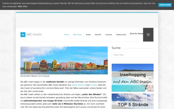
Task: Open the Mehr Infos cookie link
Action: pyautogui.click(x=23, y=7)
